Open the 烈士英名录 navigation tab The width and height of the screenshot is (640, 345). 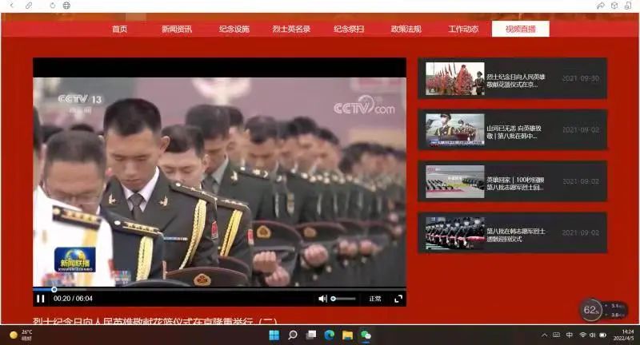(x=291, y=30)
